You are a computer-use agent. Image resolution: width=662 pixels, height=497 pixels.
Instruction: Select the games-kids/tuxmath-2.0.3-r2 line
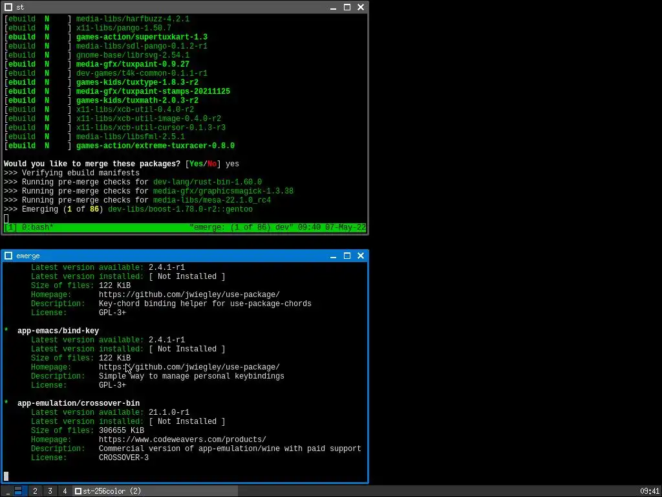pyautogui.click(x=137, y=100)
